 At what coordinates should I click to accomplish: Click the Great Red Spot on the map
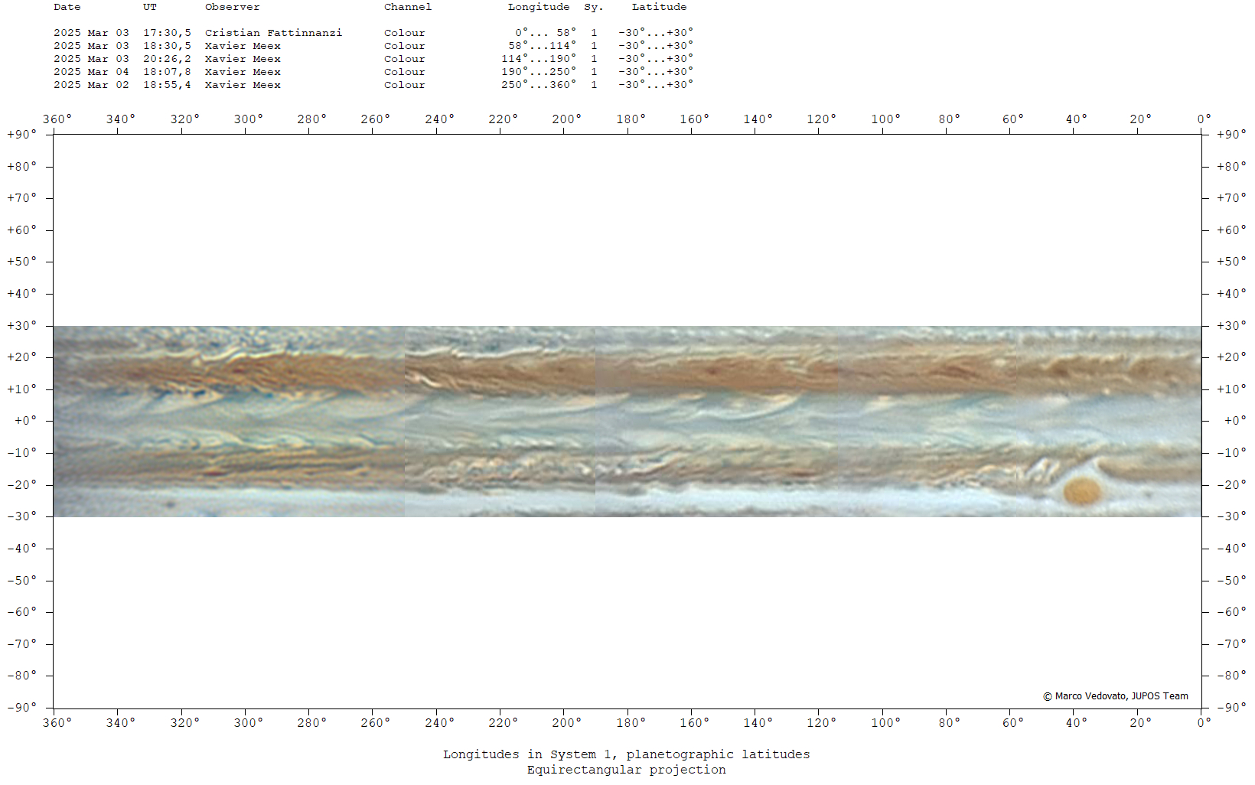1083,491
